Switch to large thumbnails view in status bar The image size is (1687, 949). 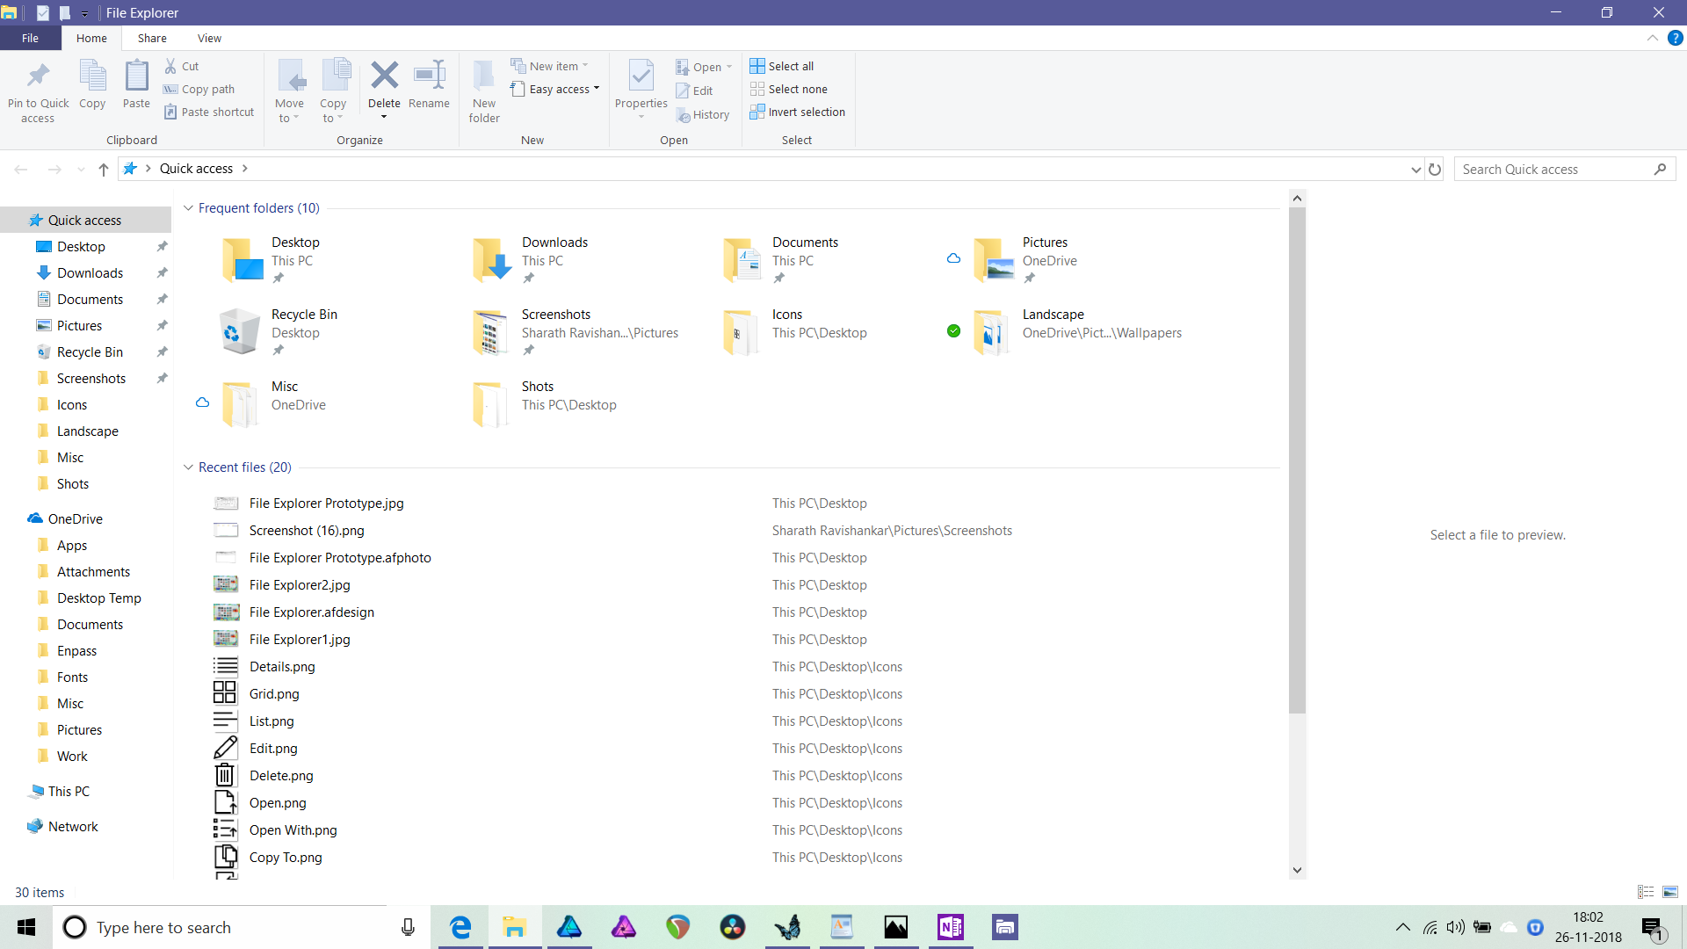(x=1670, y=892)
